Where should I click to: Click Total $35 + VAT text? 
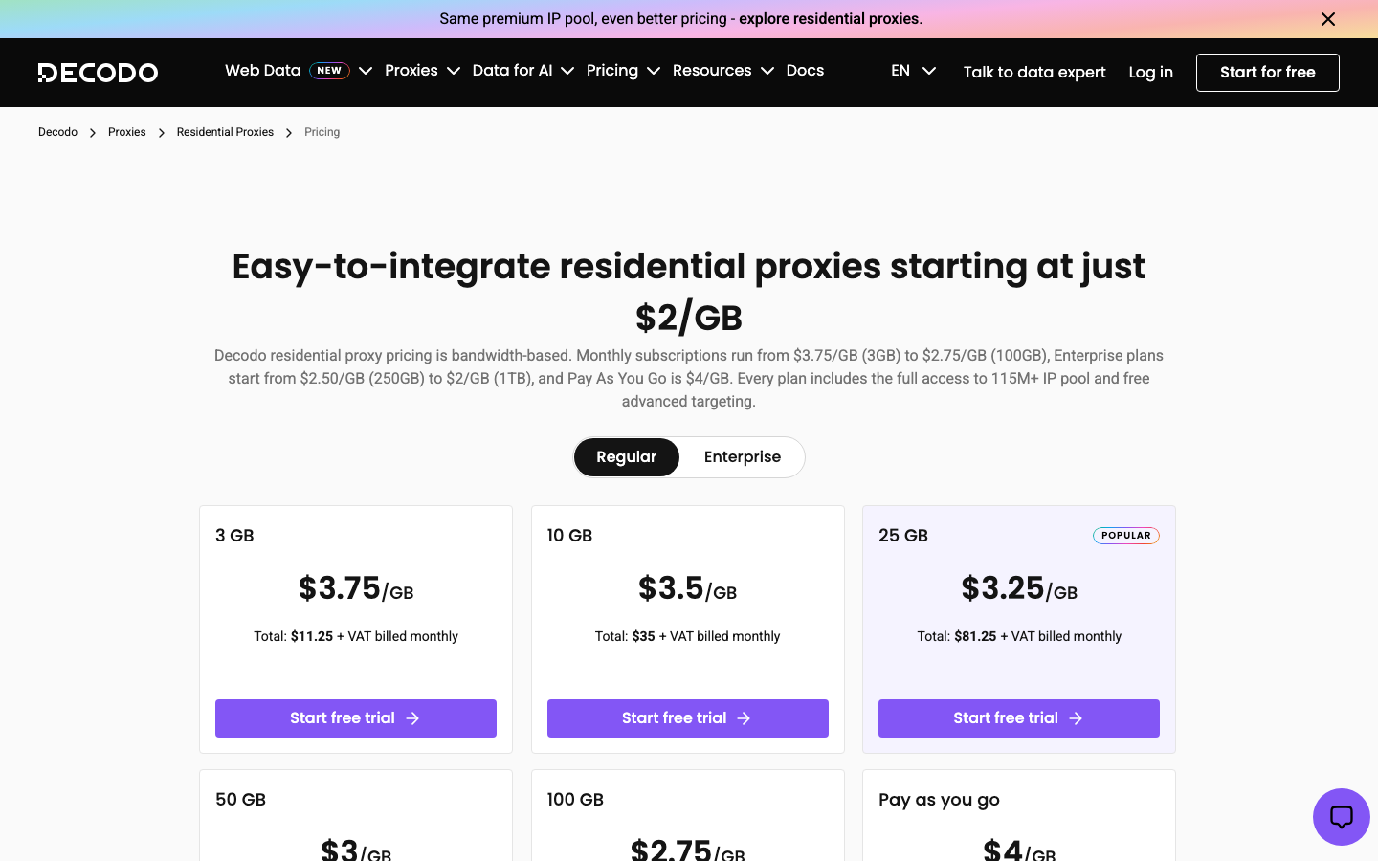click(688, 636)
